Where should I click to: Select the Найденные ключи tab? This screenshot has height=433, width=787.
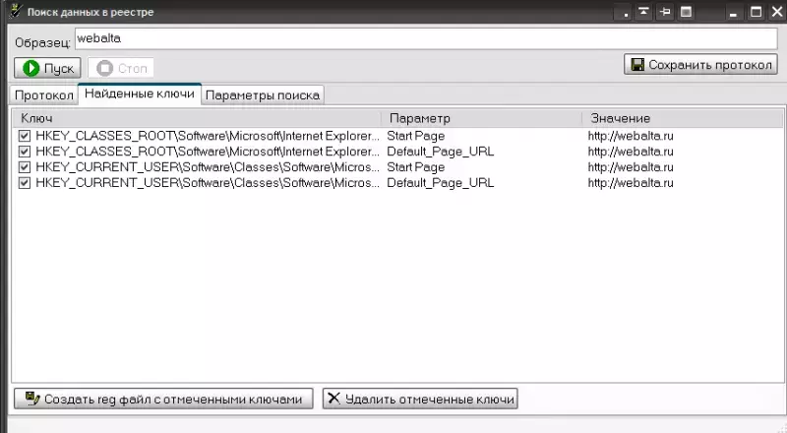[140, 93]
